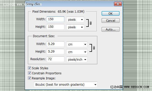The image size is (152, 91).
Task: Uncheck the Resample Image option
Action: 29,78
